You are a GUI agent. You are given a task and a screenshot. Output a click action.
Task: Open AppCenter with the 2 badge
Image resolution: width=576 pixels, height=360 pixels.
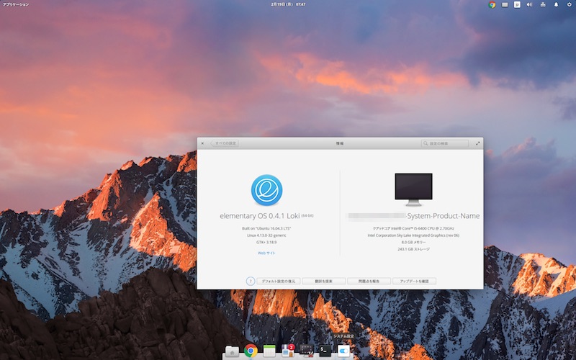click(x=288, y=351)
